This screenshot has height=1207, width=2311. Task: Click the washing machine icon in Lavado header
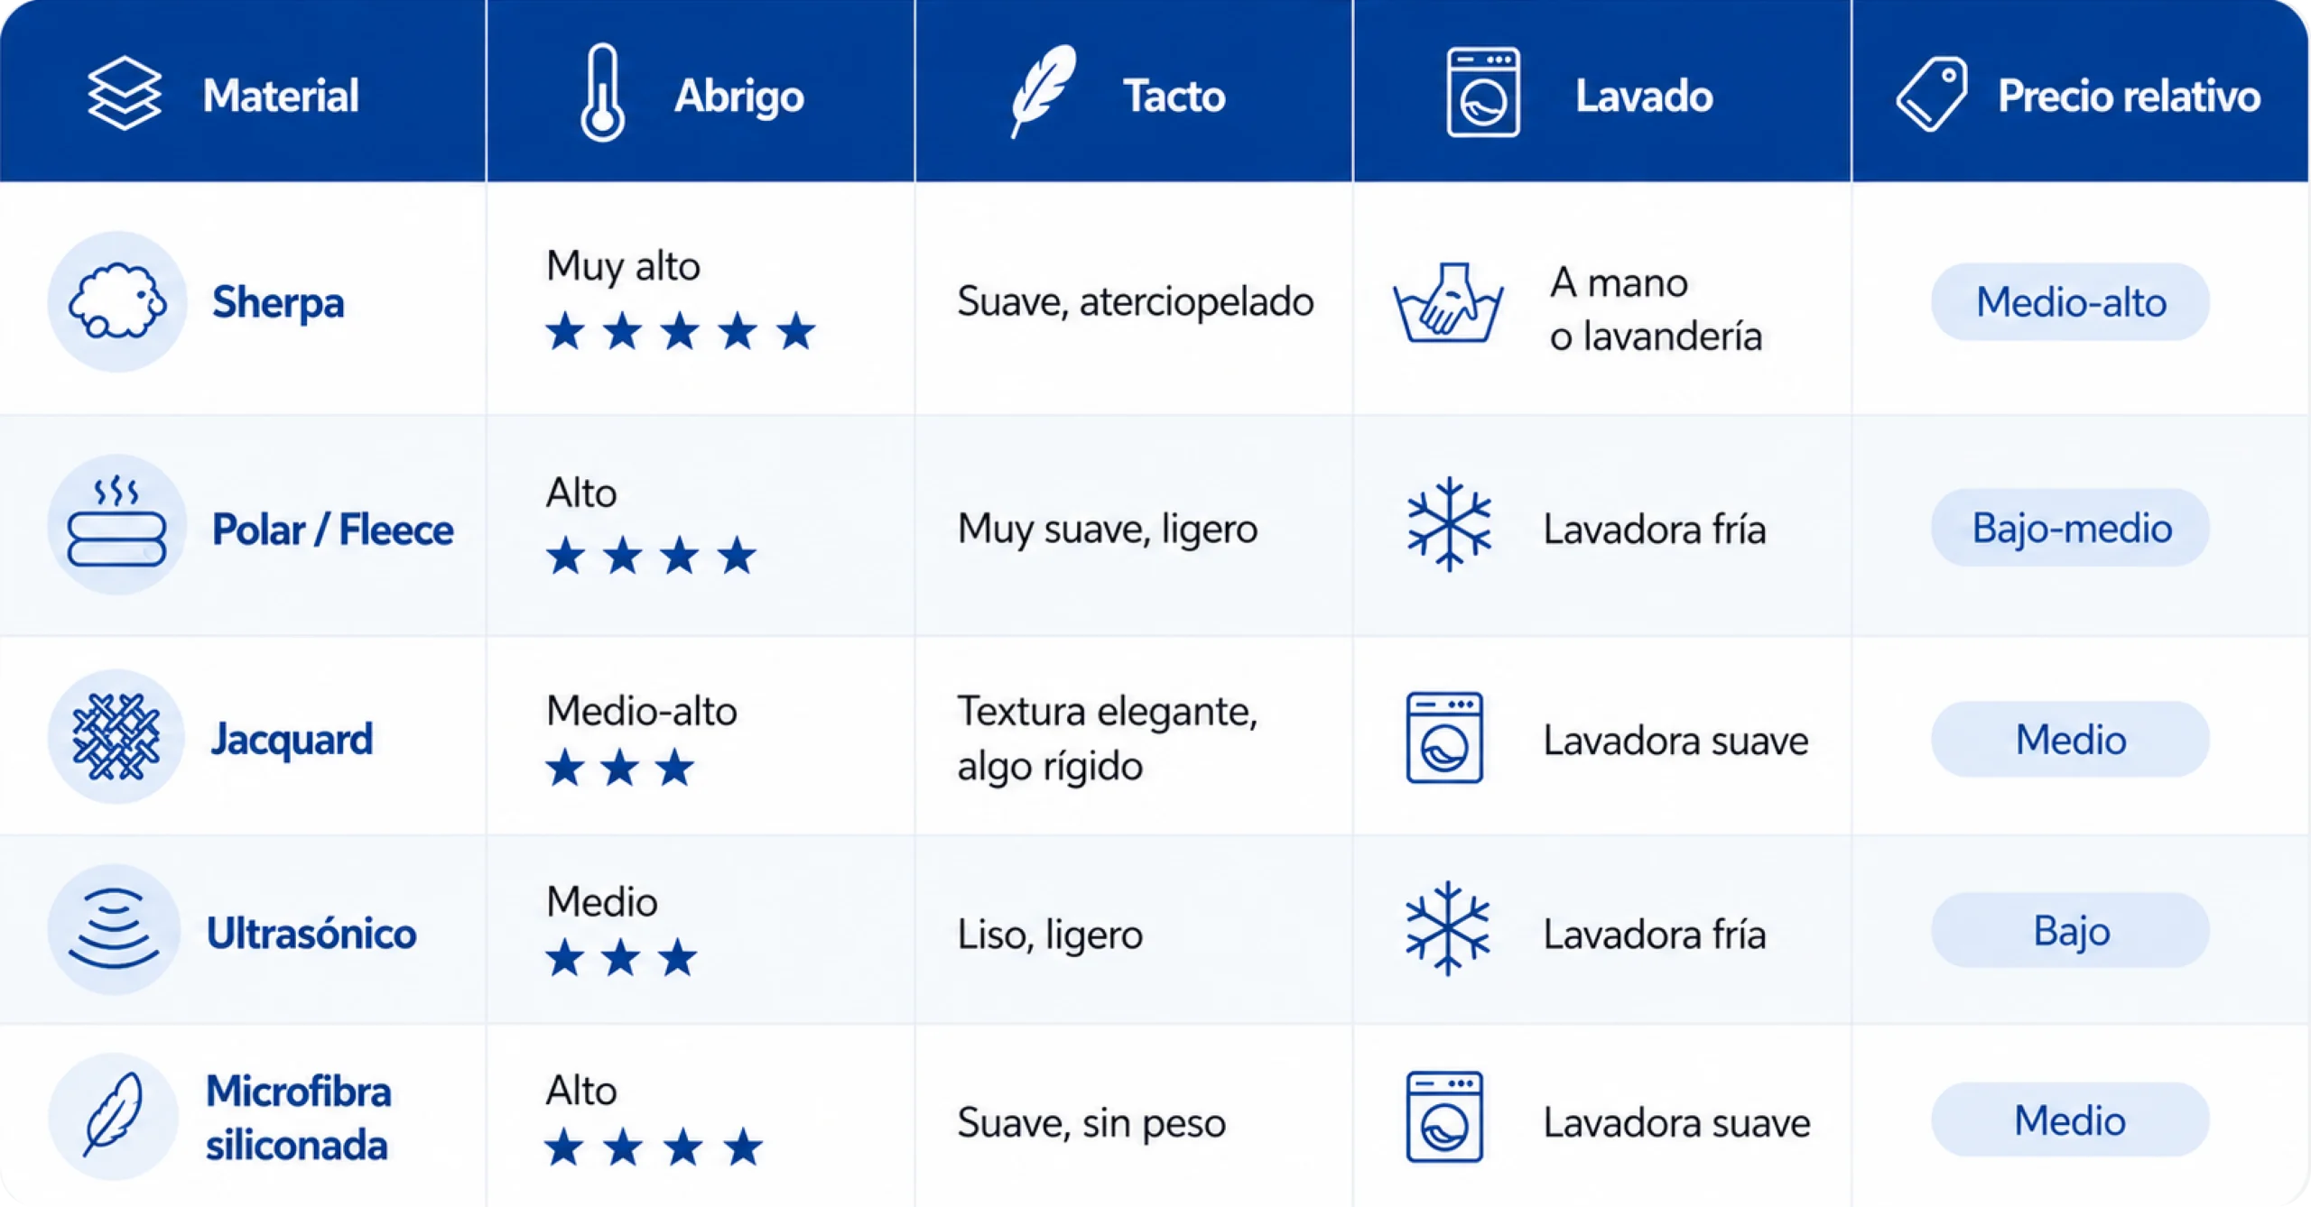(x=1482, y=93)
